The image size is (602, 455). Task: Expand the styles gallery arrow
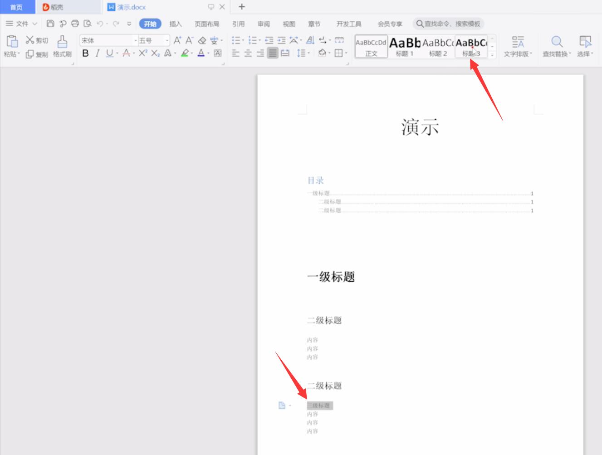click(492, 54)
